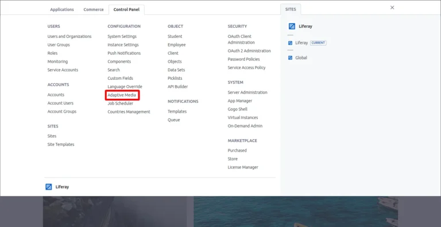Image resolution: width=441 pixels, height=227 pixels.
Task: Close the applications menu with X
Action: [x=392, y=7]
